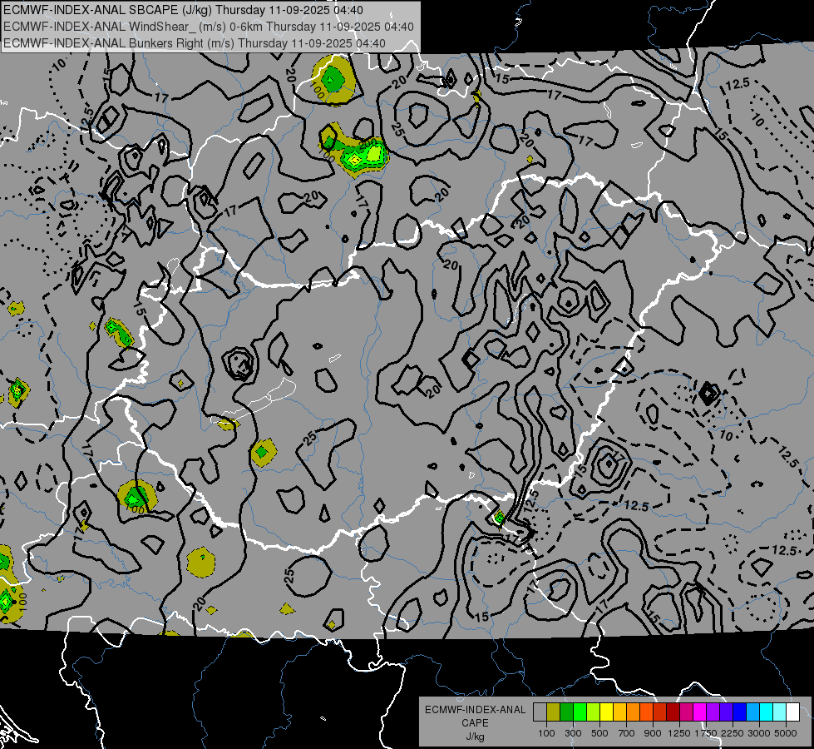Select the bright green legend swatch after 300
The width and height of the screenshot is (814, 749).
(x=580, y=712)
